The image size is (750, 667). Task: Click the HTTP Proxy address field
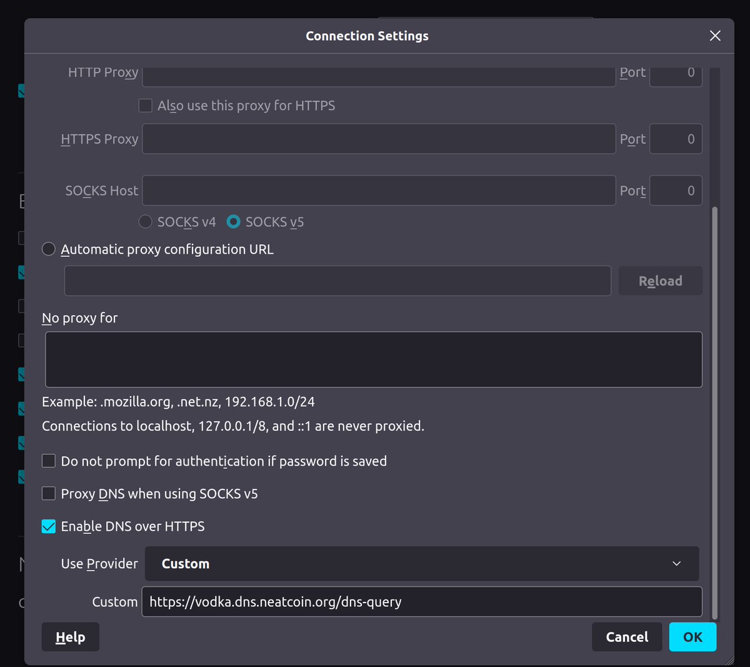[379, 76]
